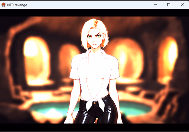Close the NTR revenge window
189x132 pixels.
(x=182, y=5)
